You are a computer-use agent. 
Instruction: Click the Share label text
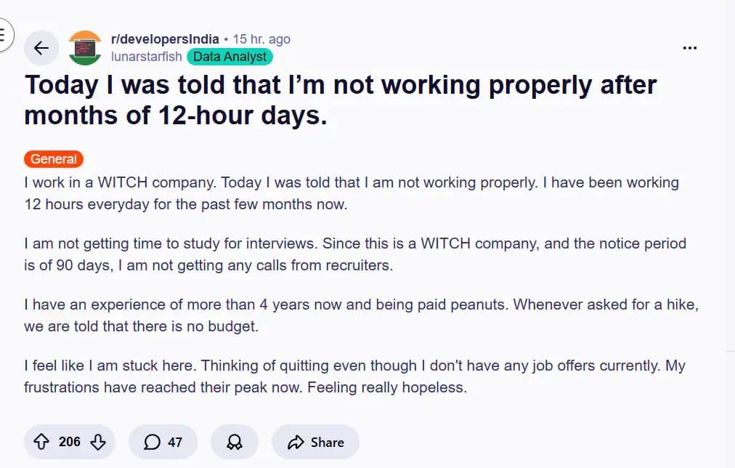point(328,442)
